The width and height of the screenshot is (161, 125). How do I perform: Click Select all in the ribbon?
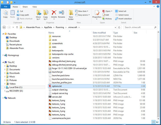pyautogui.click(x=121, y=11)
